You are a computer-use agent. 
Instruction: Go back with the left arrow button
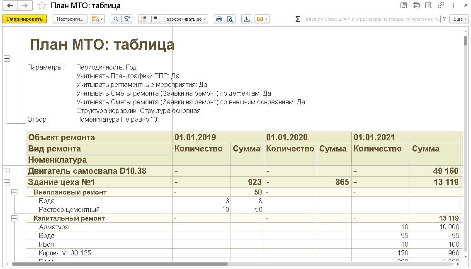pyautogui.click(x=10, y=5)
